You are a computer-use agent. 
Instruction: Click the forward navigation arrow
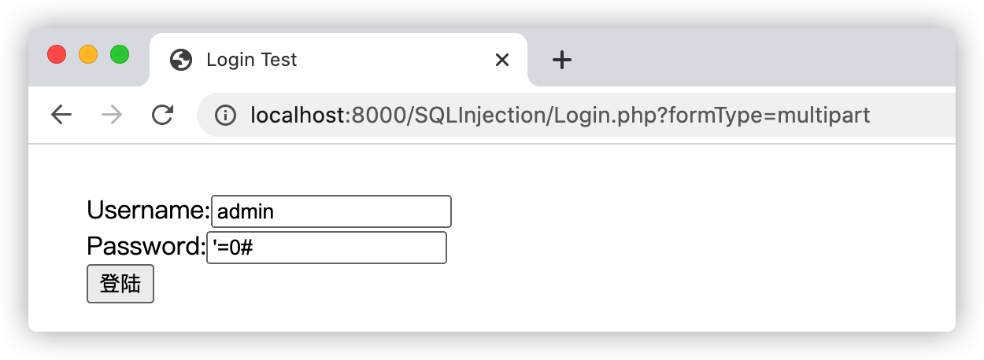point(113,116)
